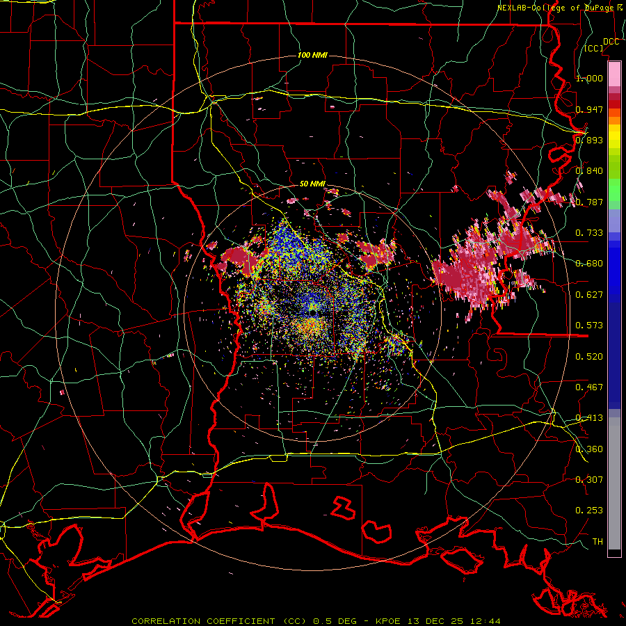The image size is (626, 626).
Task: Click the 0.840 legend value
Action: [x=589, y=171]
